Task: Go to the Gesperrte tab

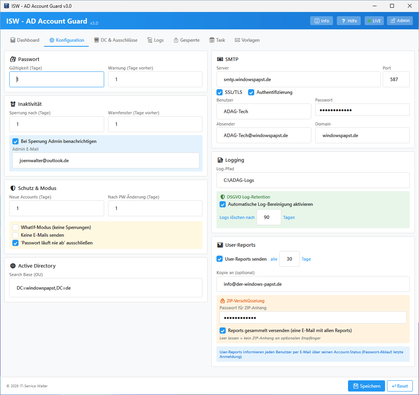Action: coord(186,40)
